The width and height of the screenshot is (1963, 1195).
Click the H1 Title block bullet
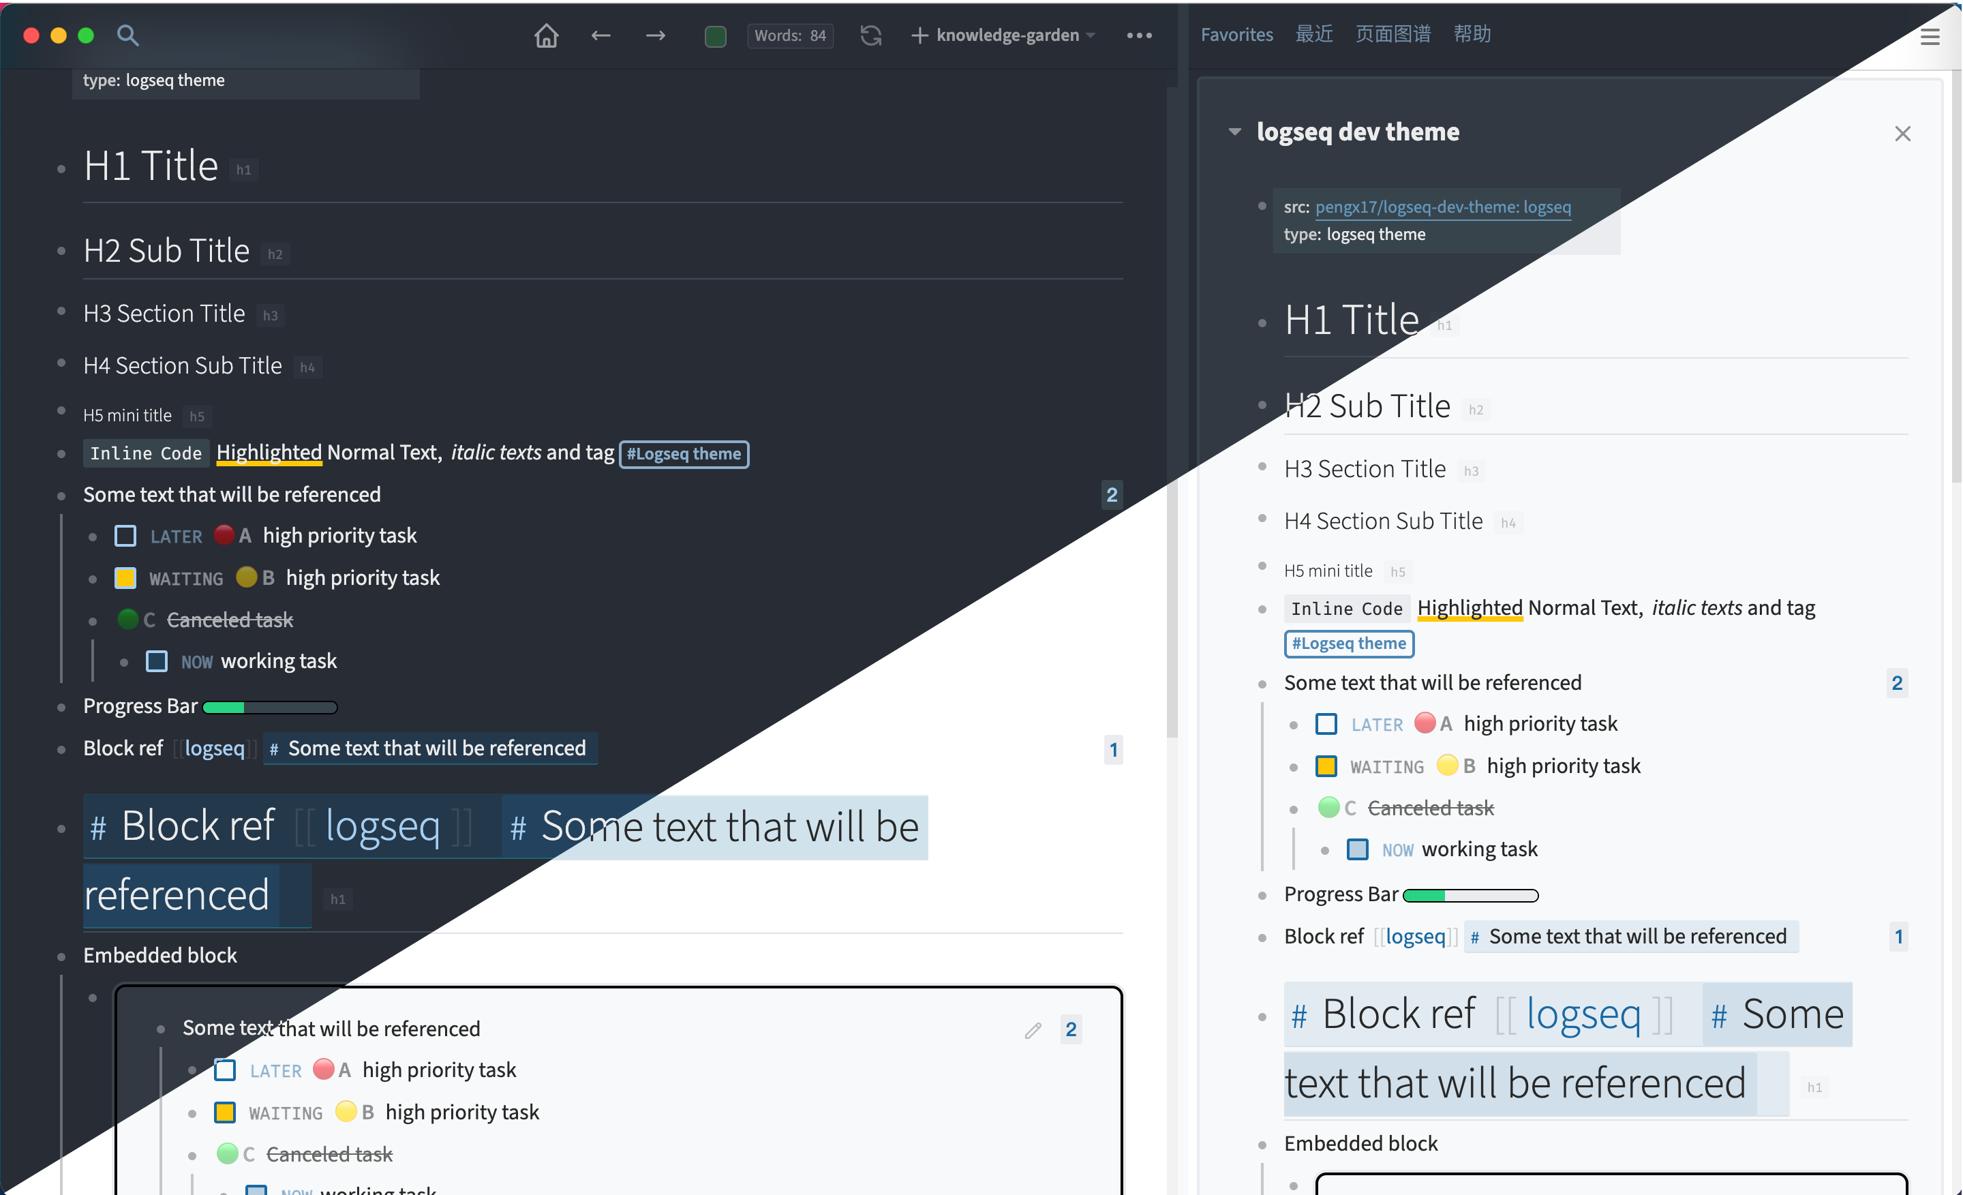point(62,168)
